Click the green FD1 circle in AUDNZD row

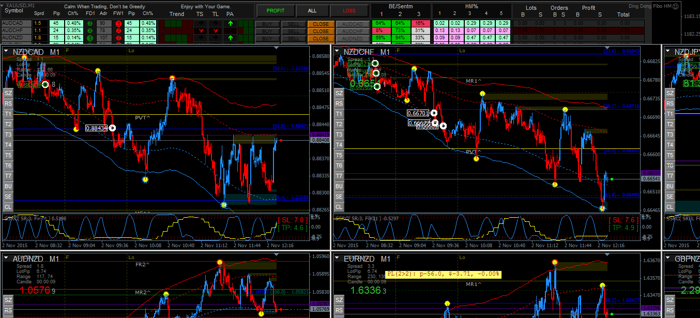90,38
